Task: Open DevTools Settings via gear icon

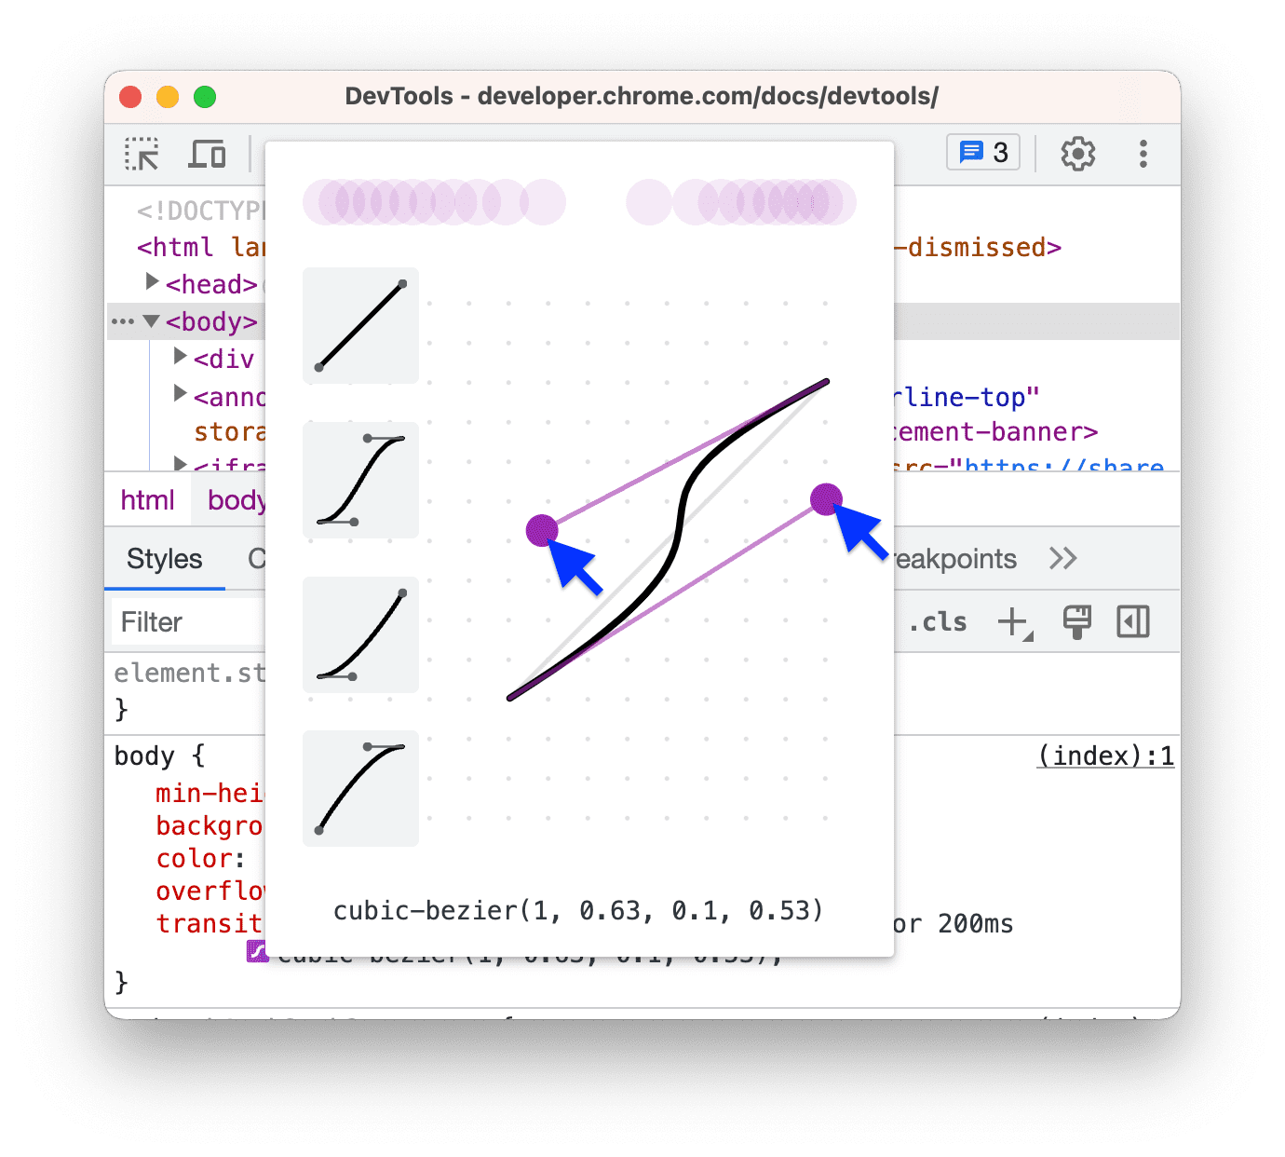Action: pos(1077,153)
